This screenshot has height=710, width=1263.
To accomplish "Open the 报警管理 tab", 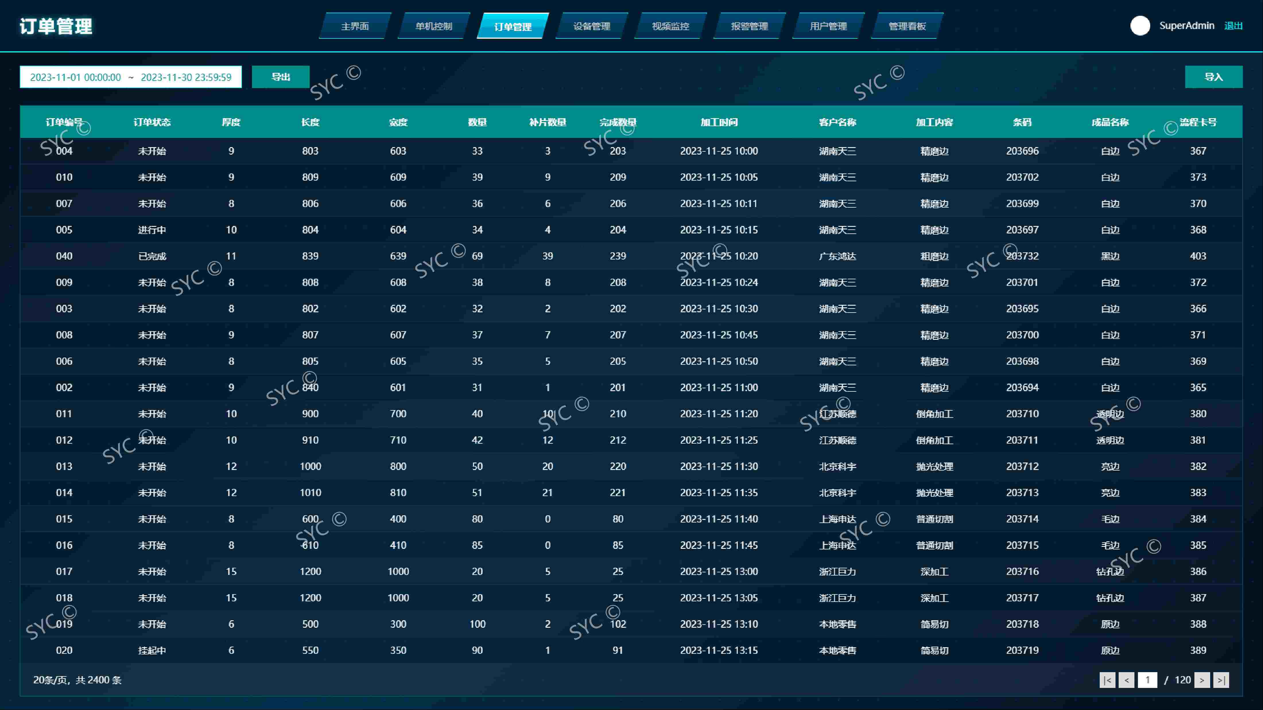I will [750, 26].
